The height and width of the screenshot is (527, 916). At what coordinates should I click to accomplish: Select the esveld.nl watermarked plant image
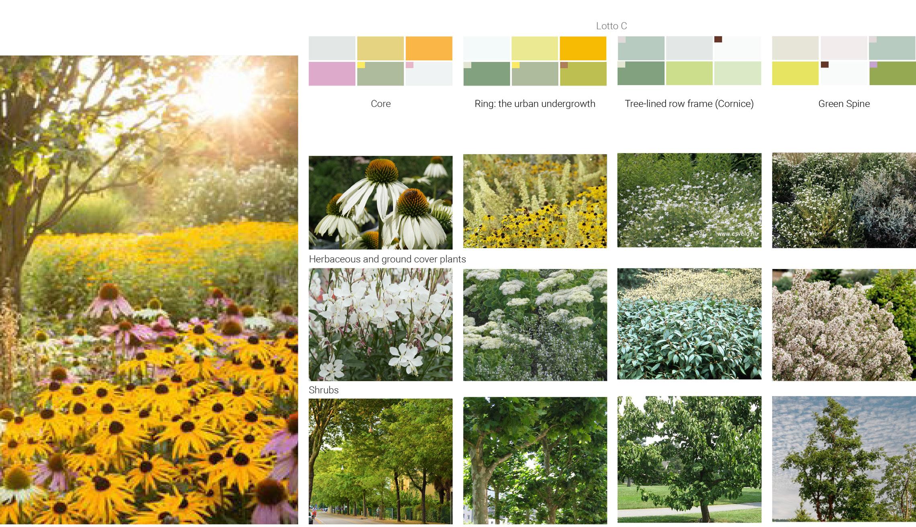[689, 200]
